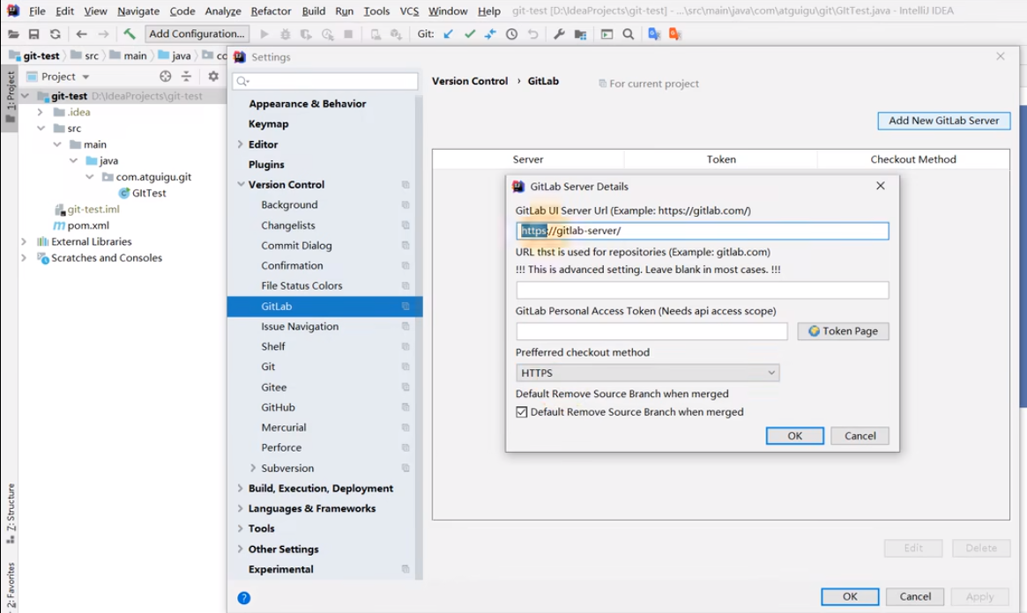Click the Run Anything terminal icon
This screenshot has width=1027, height=613.
(x=607, y=34)
